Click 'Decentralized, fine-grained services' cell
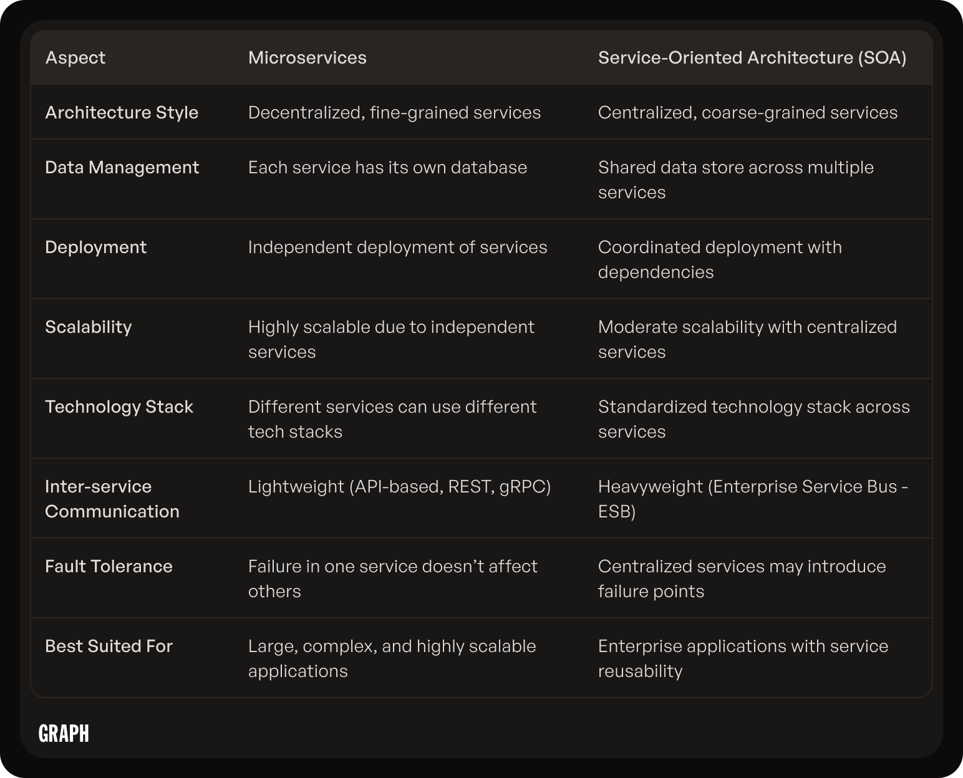This screenshot has width=963, height=778. coord(395,113)
